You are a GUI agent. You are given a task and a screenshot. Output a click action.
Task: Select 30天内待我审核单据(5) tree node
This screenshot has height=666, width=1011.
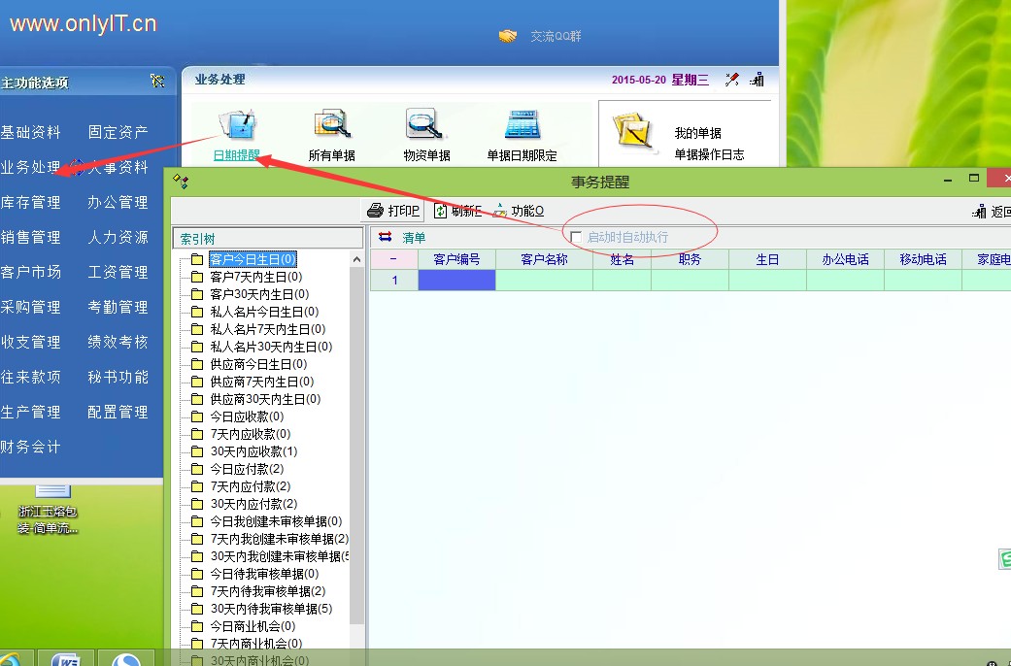pos(270,609)
